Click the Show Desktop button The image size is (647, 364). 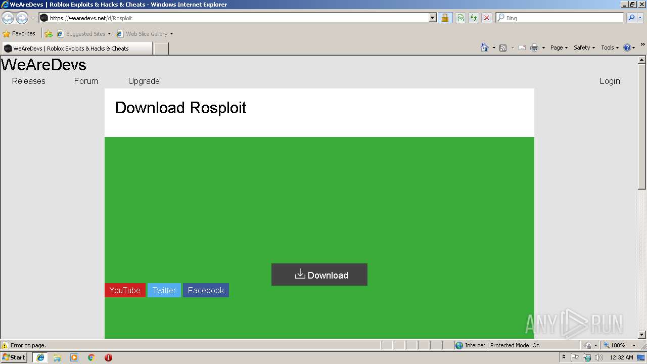(x=641, y=357)
